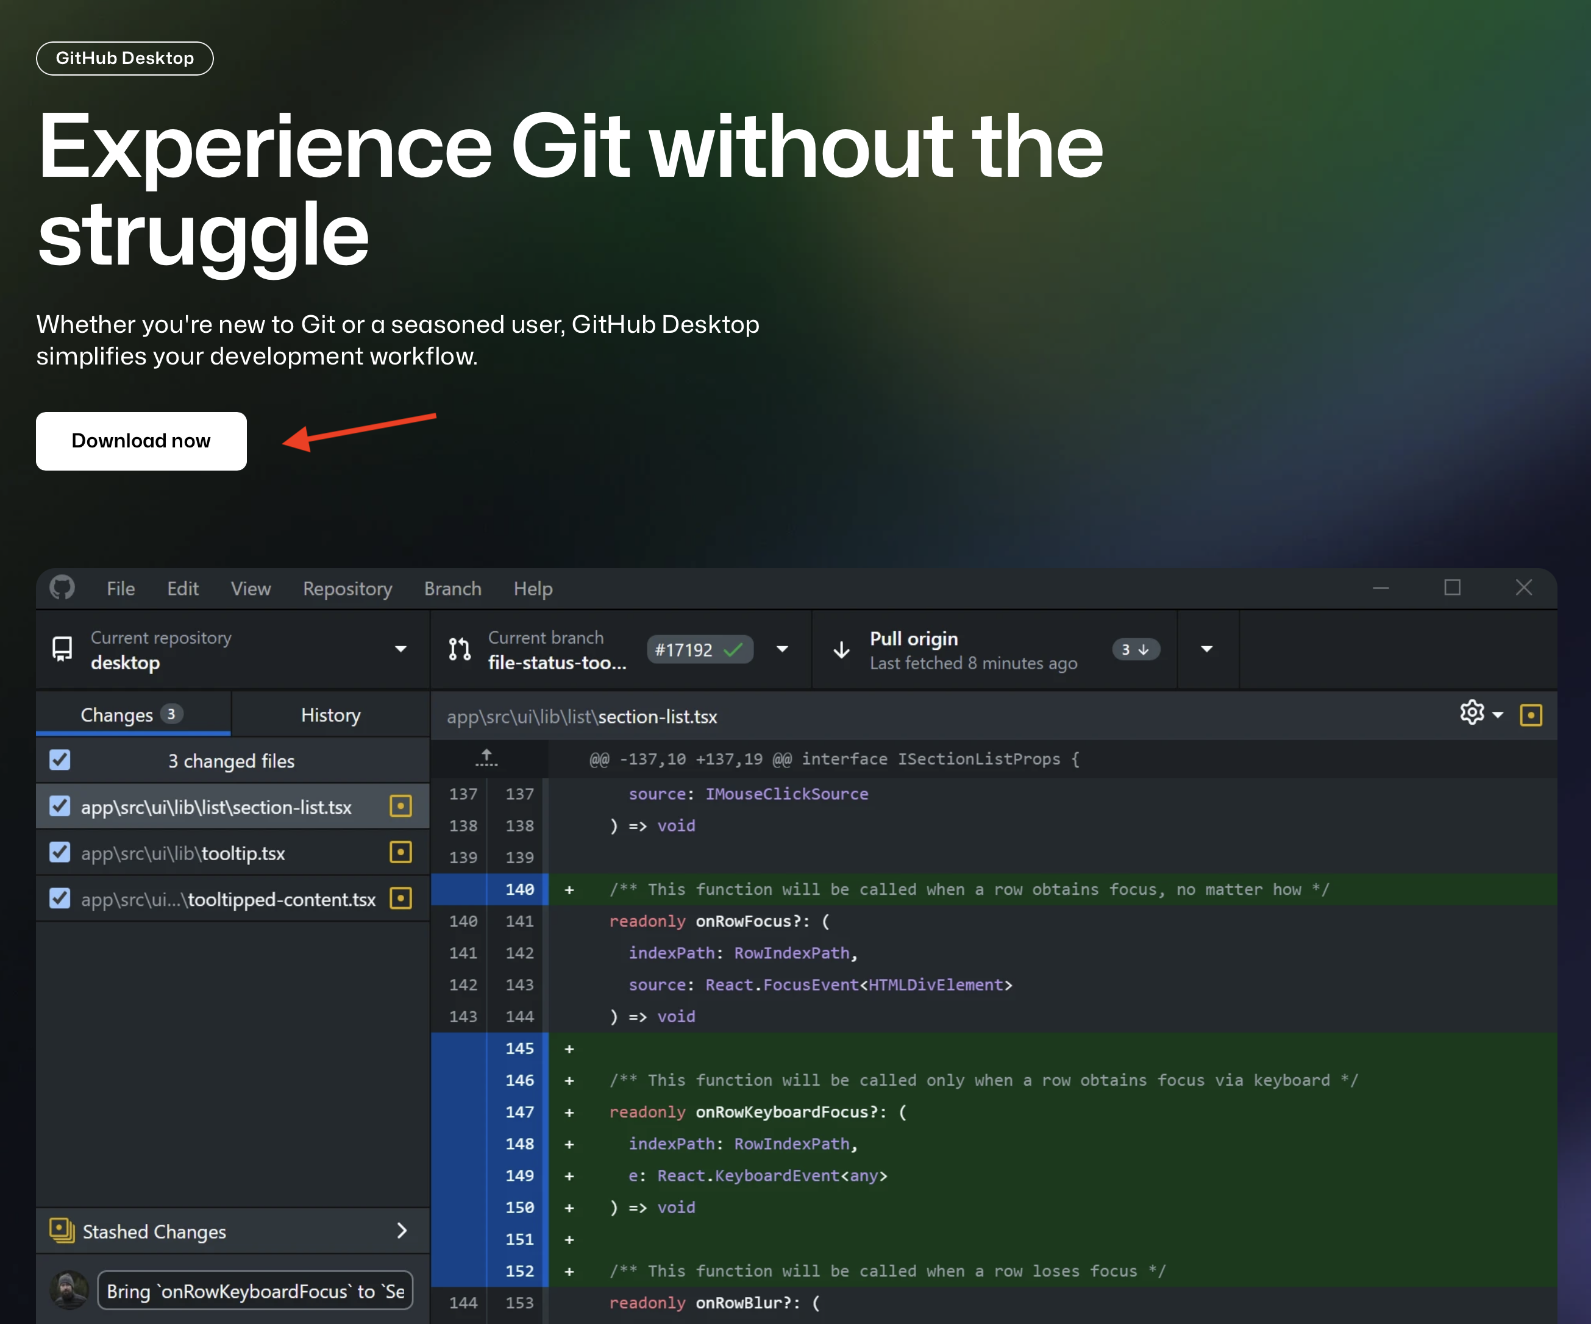Click the green check status on #17192
The image size is (1591, 1324).
point(733,650)
